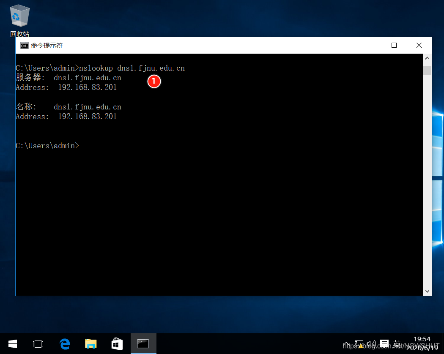Open File Explorer from the taskbar
This screenshot has width=444, height=354.
click(x=90, y=344)
